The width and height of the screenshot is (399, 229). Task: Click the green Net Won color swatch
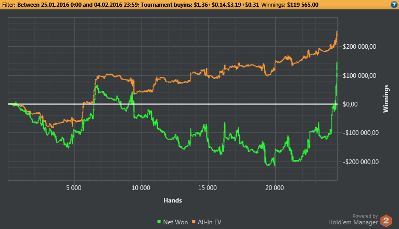click(x=159, y=222)
